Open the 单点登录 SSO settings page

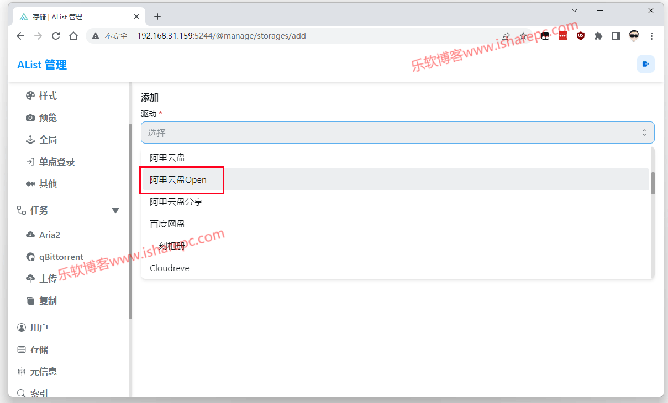56,162
